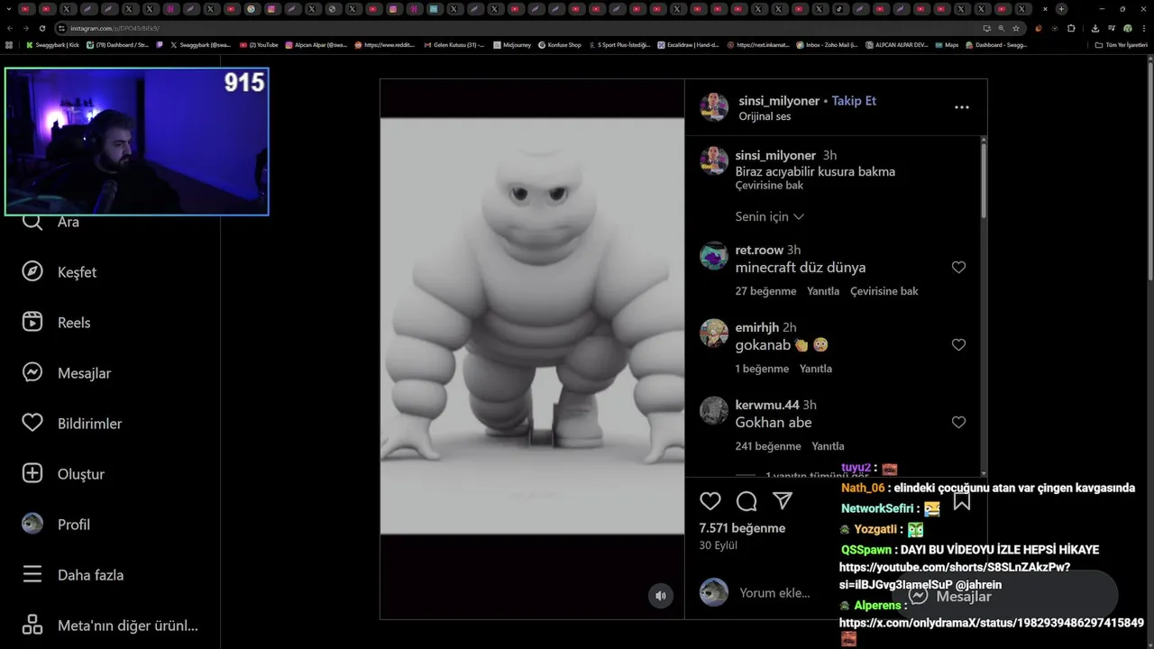Go to Profil in the sidebar
This screenshot has height=649, width=1154.
click(x=56, y=525)
